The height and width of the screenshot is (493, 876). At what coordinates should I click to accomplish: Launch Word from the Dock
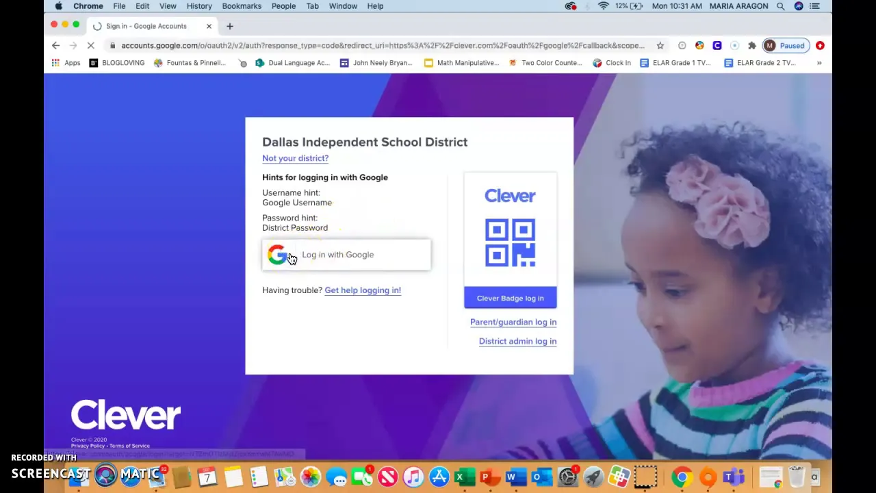click(515, 477)
